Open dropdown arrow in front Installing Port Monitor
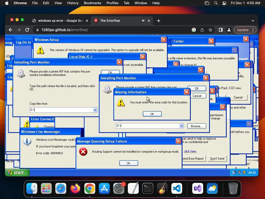 [181, 126]
